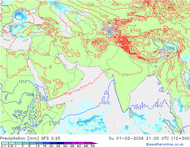Pick the legend swatch between 0.5 and 1
Viewport: 190px width, 147px height.
12,143
